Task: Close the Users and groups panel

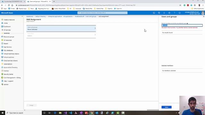Action: [204, 17]
